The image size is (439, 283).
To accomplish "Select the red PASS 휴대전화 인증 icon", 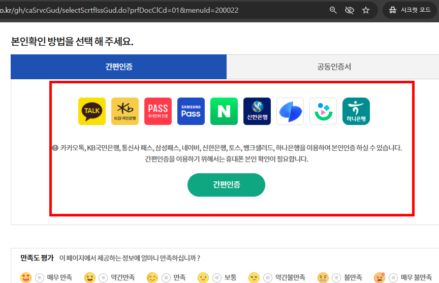I will tap(158, 111).
